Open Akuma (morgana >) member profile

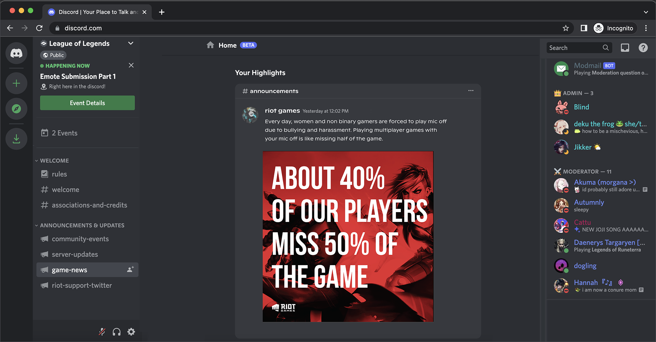tap(601, 185)
